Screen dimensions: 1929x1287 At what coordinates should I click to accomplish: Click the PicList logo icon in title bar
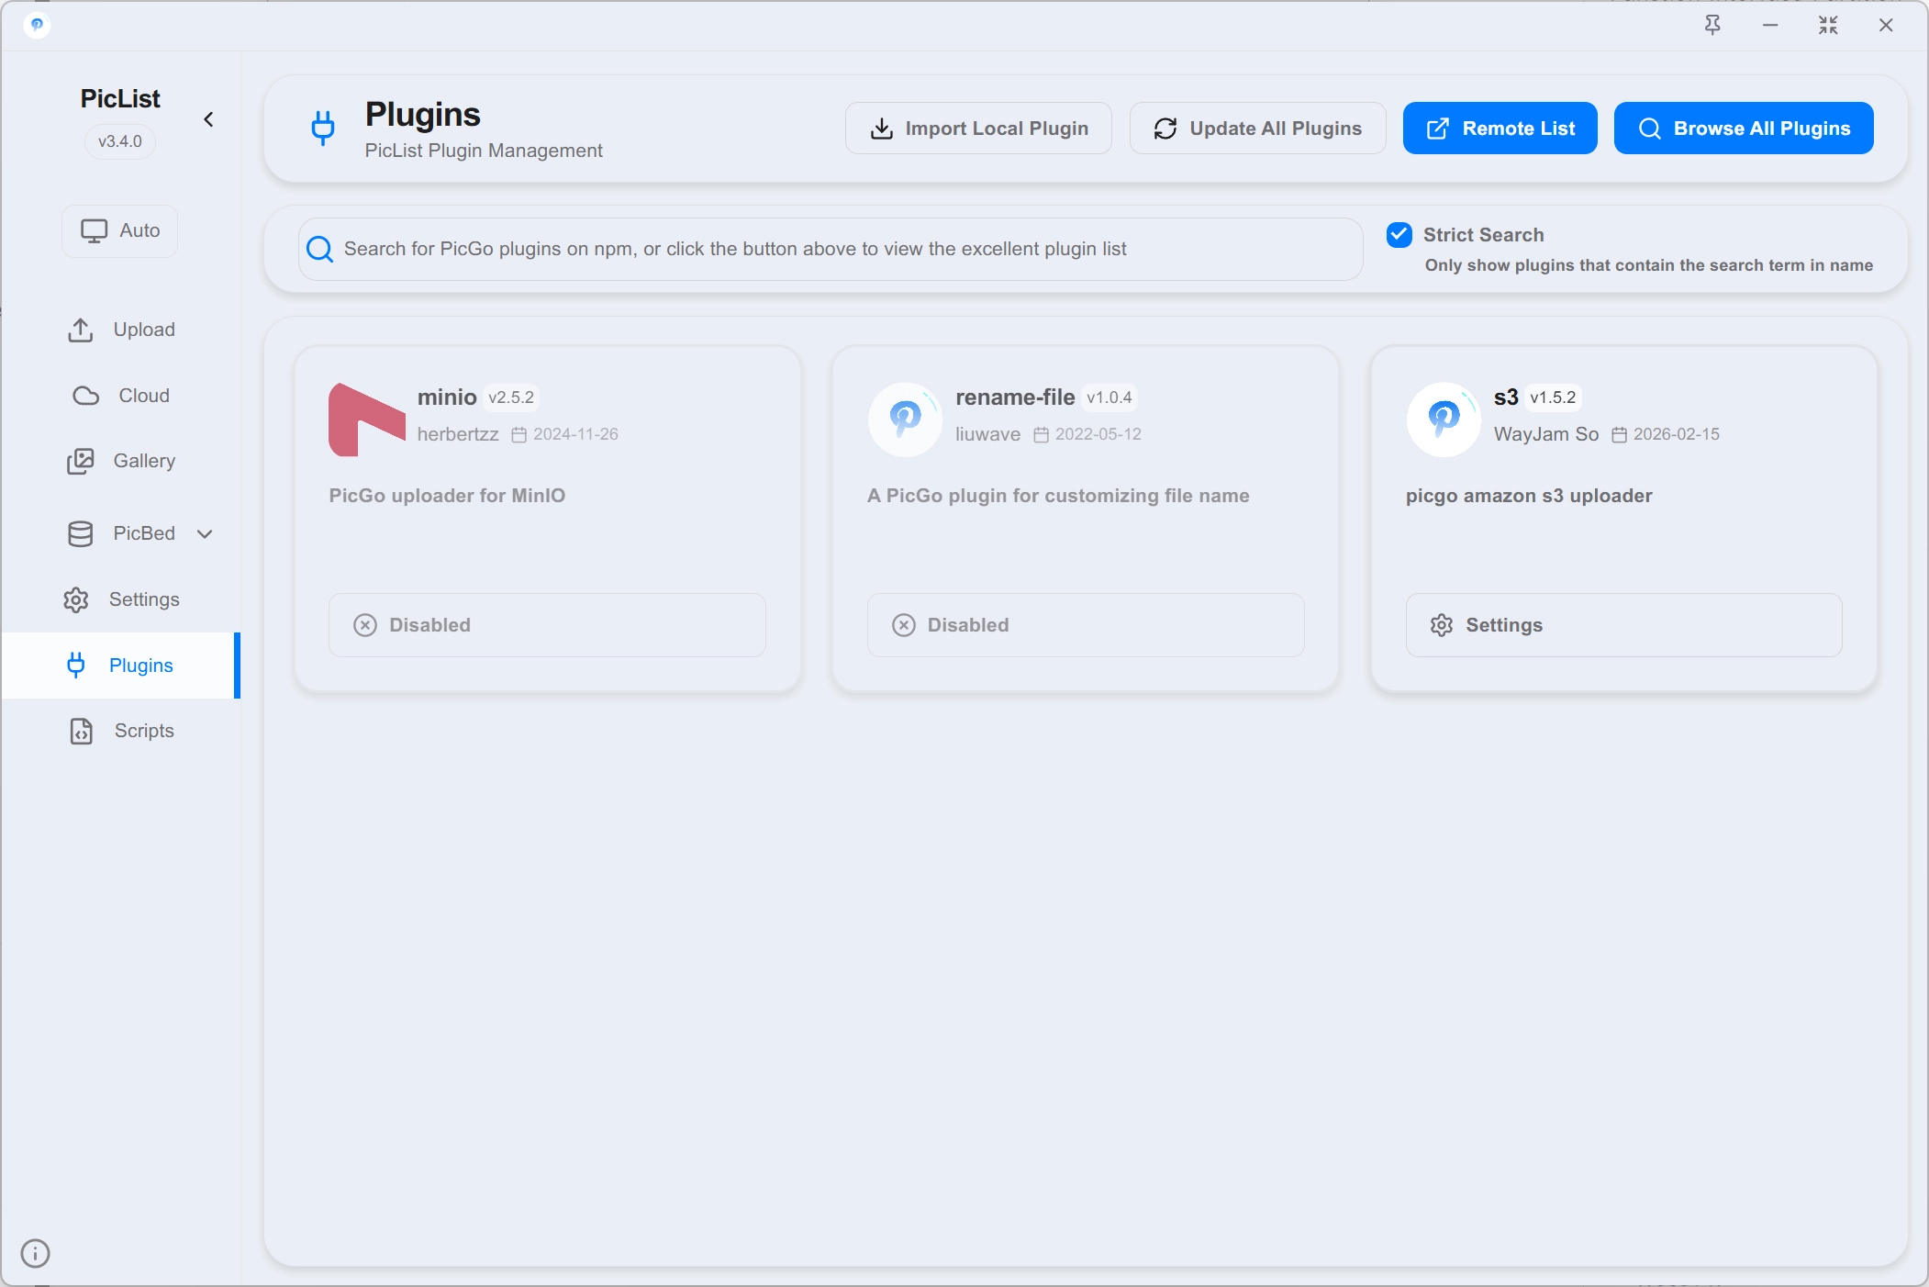[37, 25]
